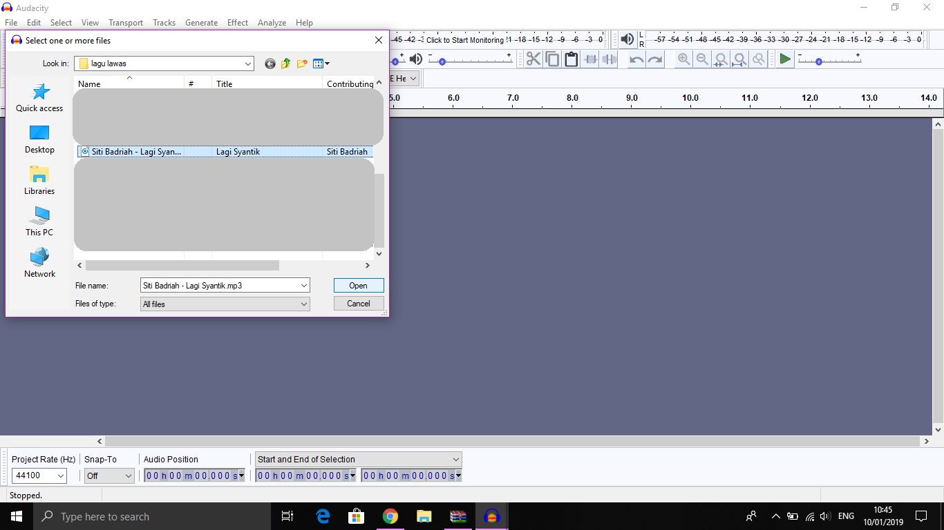Open Task View on the taskbar
This screenshot has width=944, height=530.
[x=287, y=516]
